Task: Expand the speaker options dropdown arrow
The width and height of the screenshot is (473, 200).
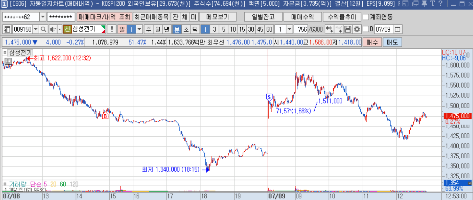Action: pyautogui.click(x=59, y=30)
